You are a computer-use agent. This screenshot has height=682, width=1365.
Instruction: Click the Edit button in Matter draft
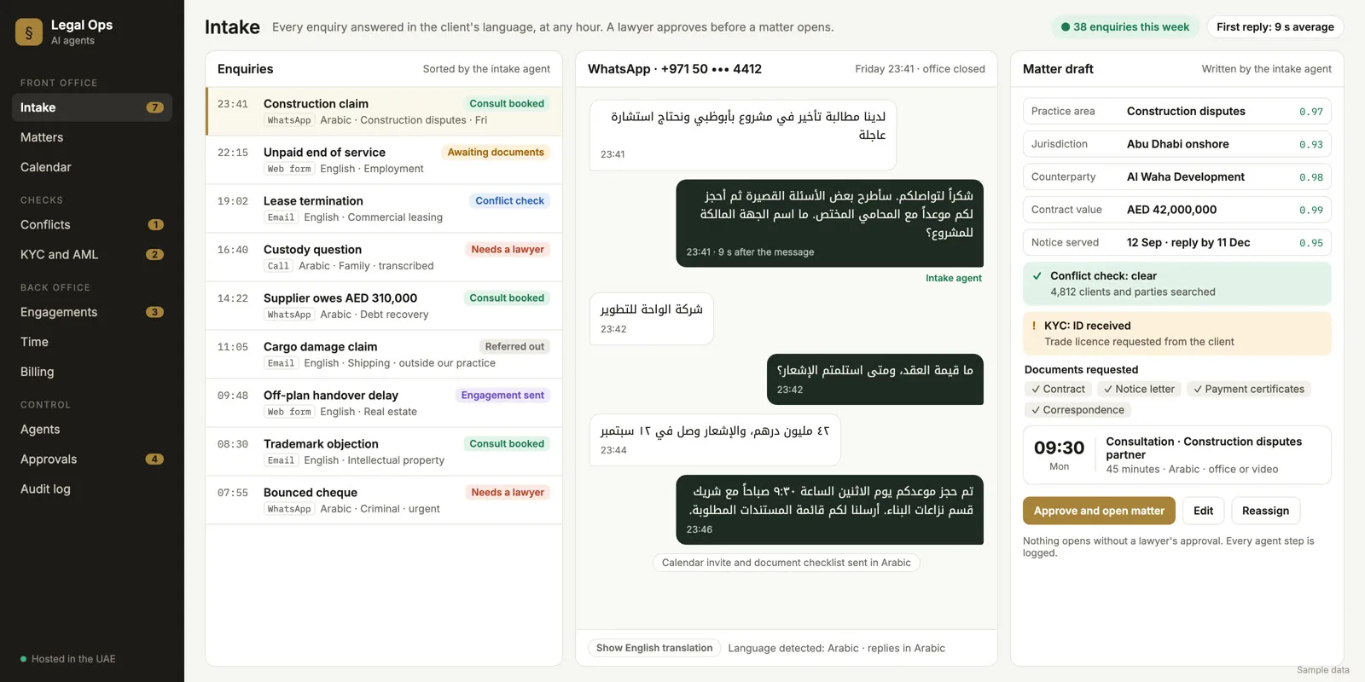click(x=1203, y=511)
